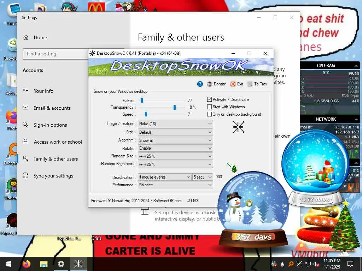Open File Explorer from the taskbar
This screenshot has width=362, height=271.
point(43,264)
